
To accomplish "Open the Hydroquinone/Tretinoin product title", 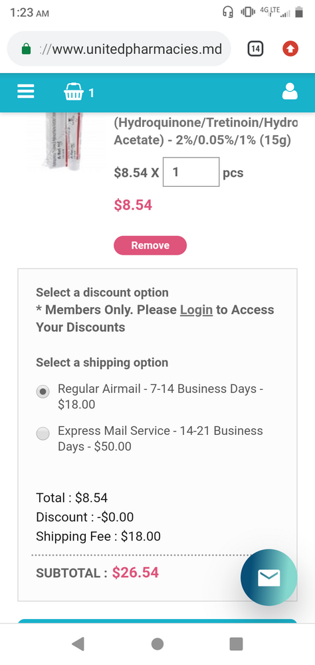I will (205, 132).
